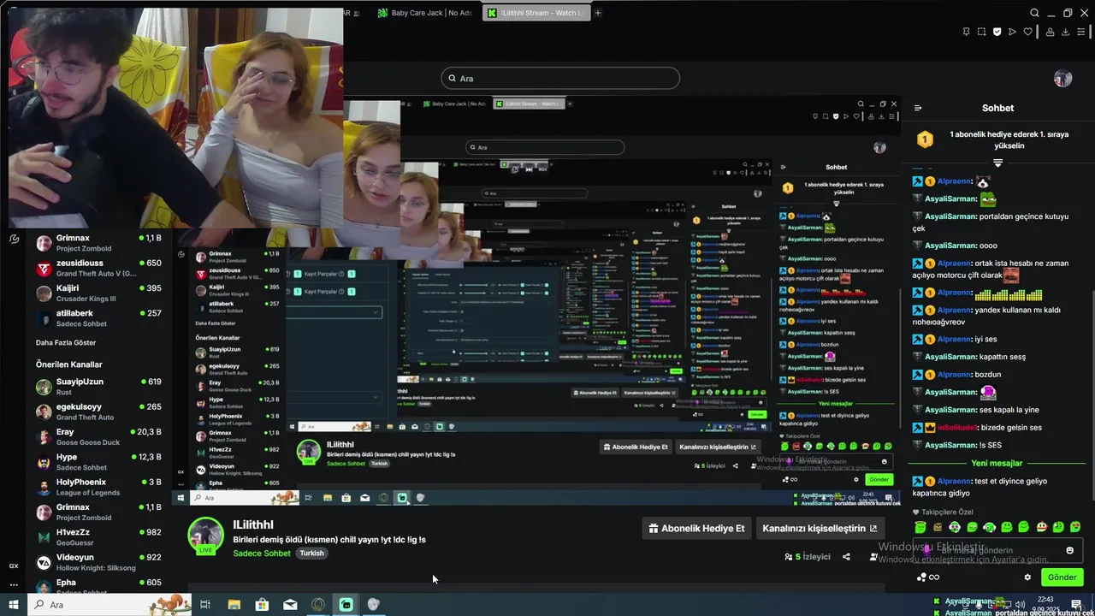
Task: Click the shield ad-blocker icon
Action: pos(997,32)
